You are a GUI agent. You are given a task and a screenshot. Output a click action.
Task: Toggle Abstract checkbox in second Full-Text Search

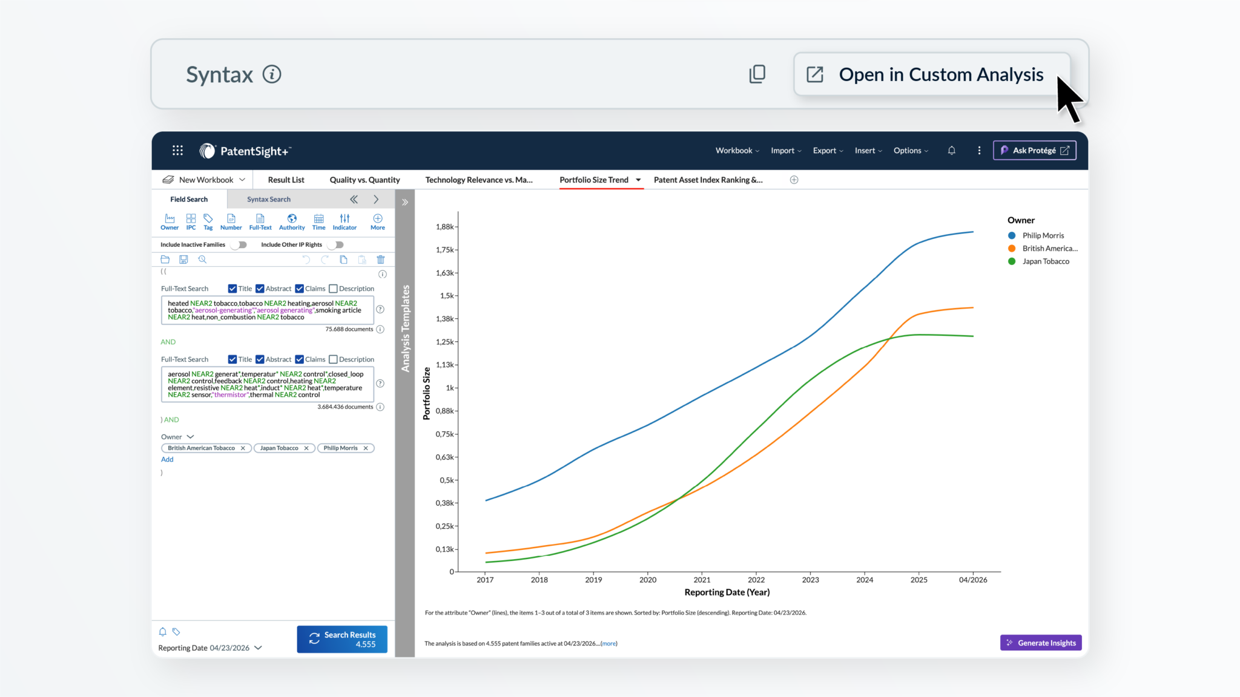pos(260,359)
